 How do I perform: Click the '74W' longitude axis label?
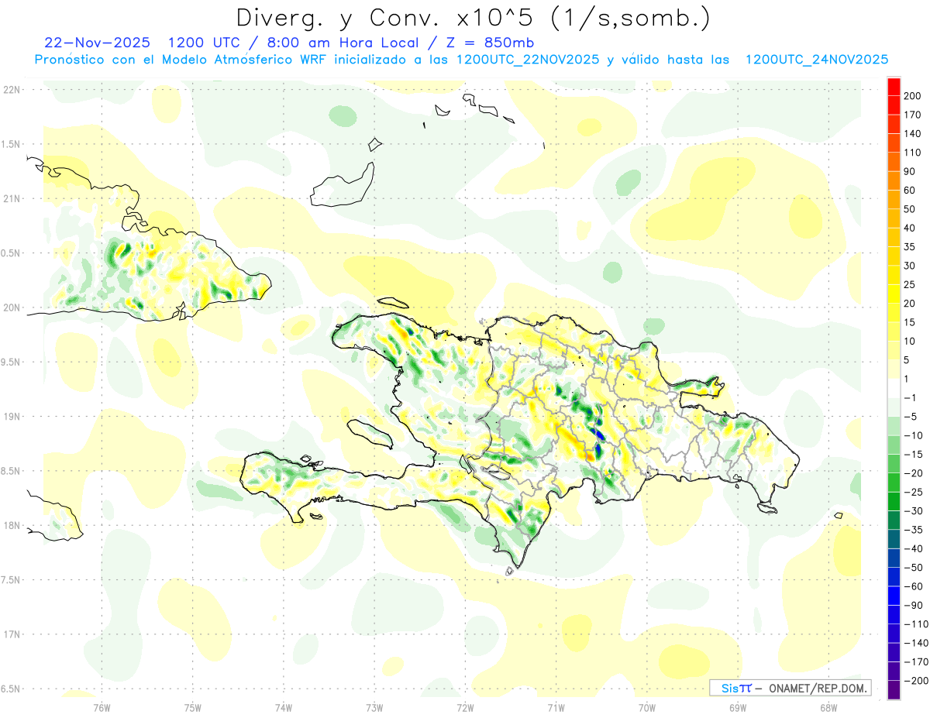[x=284, y=707]
